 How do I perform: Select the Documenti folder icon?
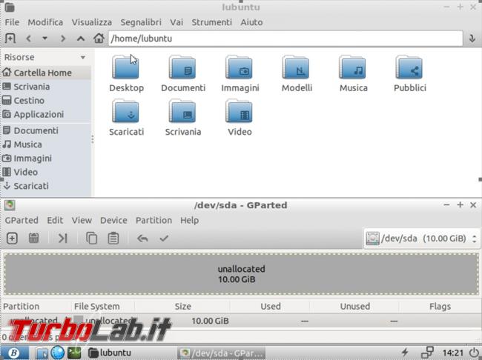click(182, 67)
